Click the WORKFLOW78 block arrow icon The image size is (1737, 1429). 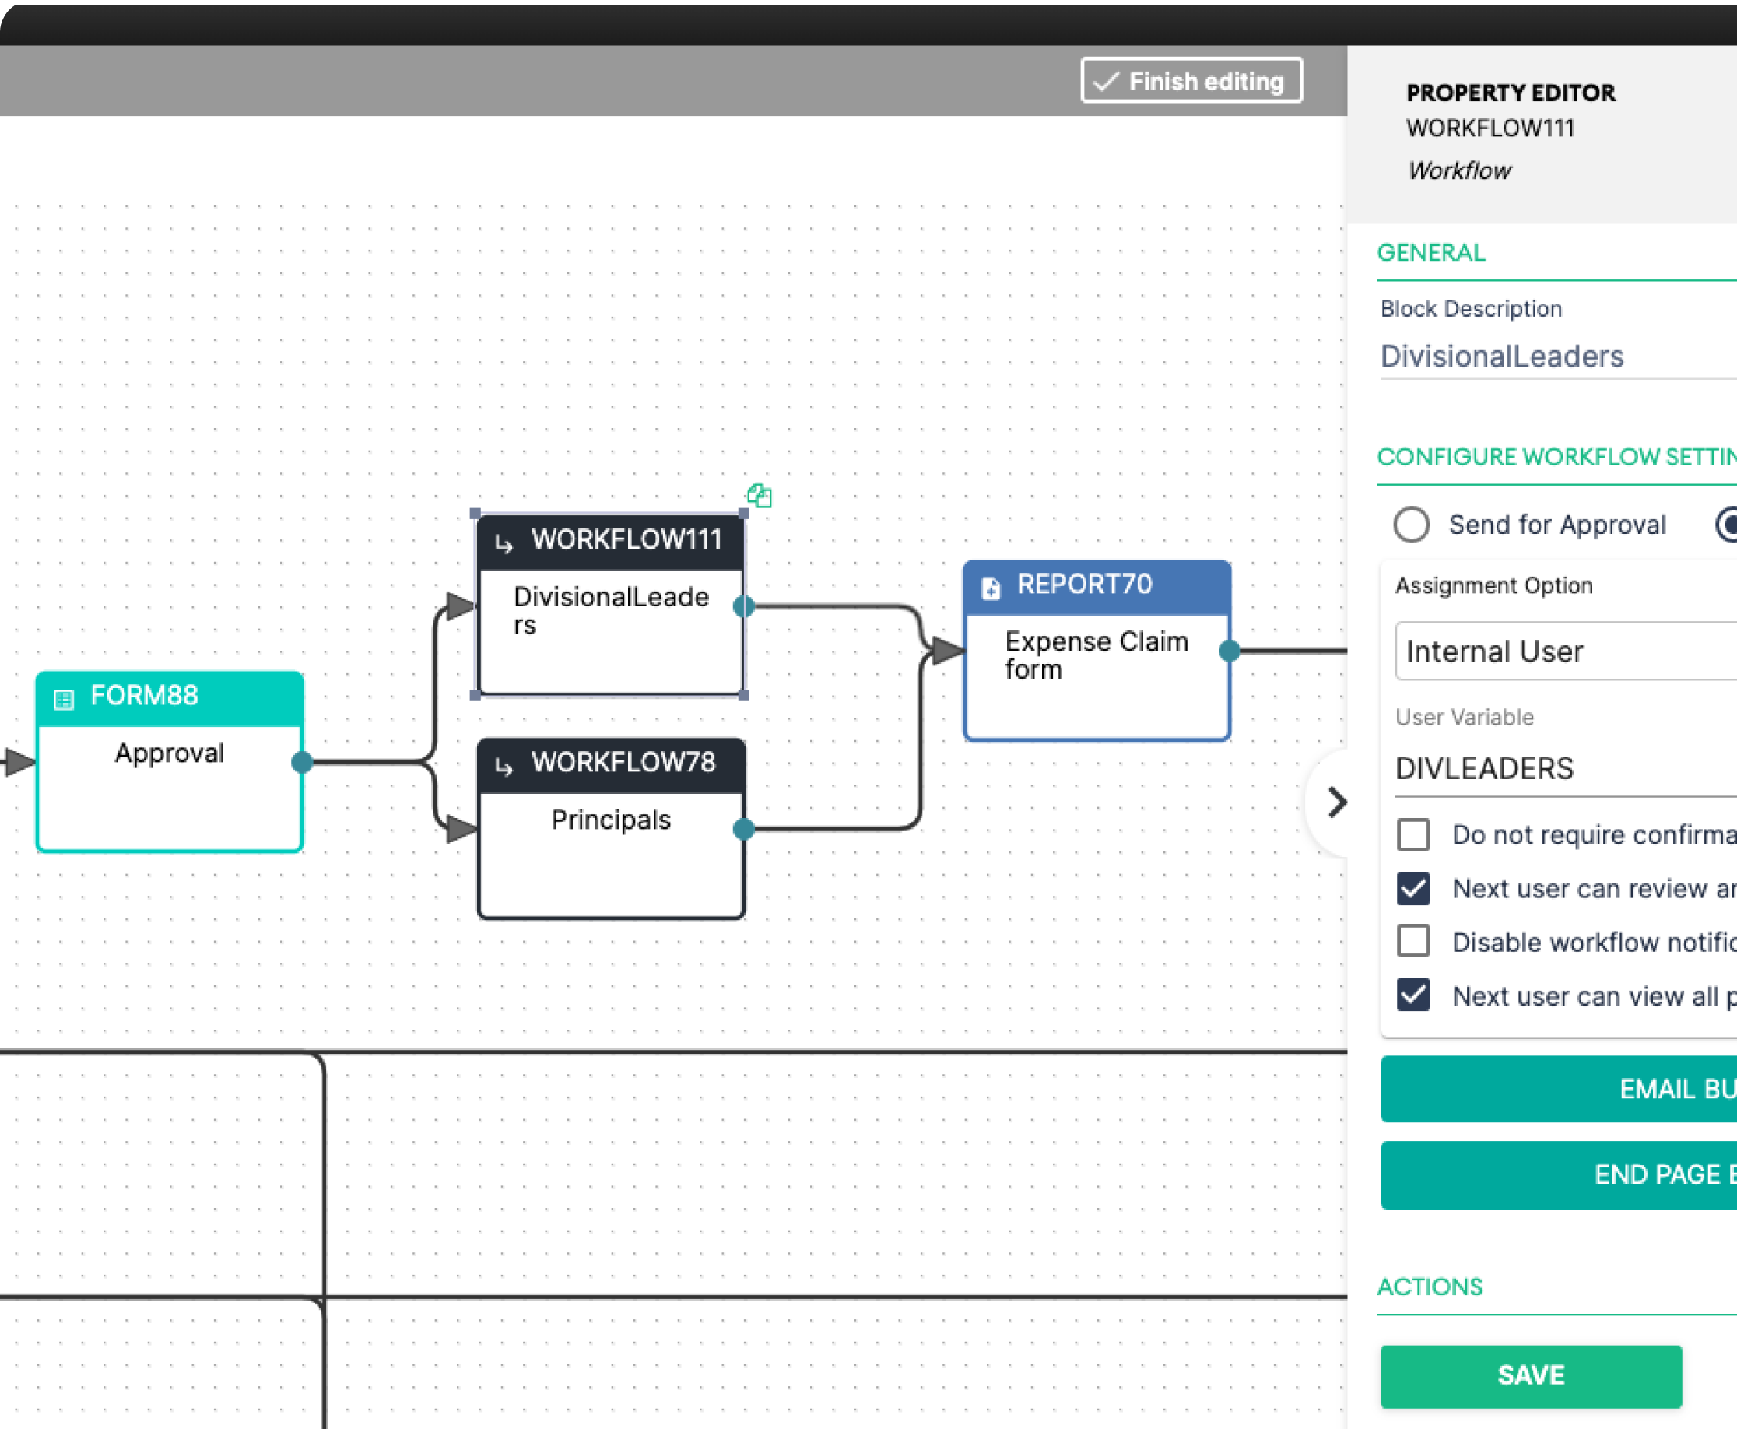click(x=504, y=767)
